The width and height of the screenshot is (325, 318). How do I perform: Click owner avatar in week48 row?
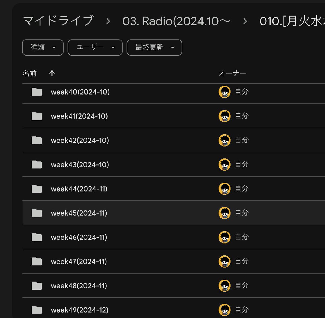pos(225,286)
